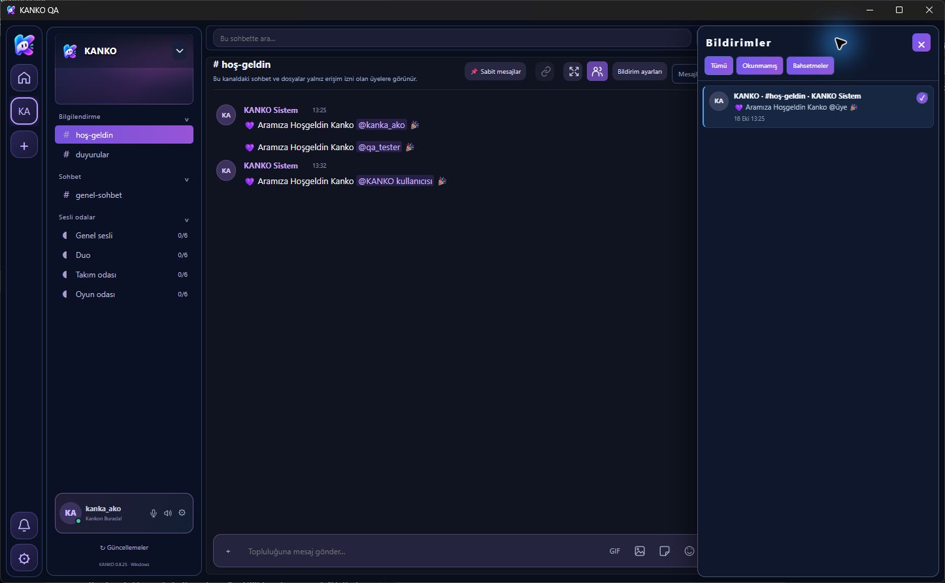Screen dimensions: 945x583
Task: Click the @qa_tester mention
Action: (x=379, y=148)
